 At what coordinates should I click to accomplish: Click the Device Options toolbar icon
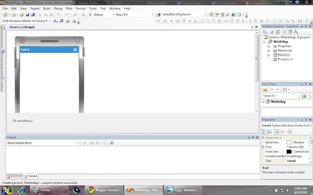61,21
